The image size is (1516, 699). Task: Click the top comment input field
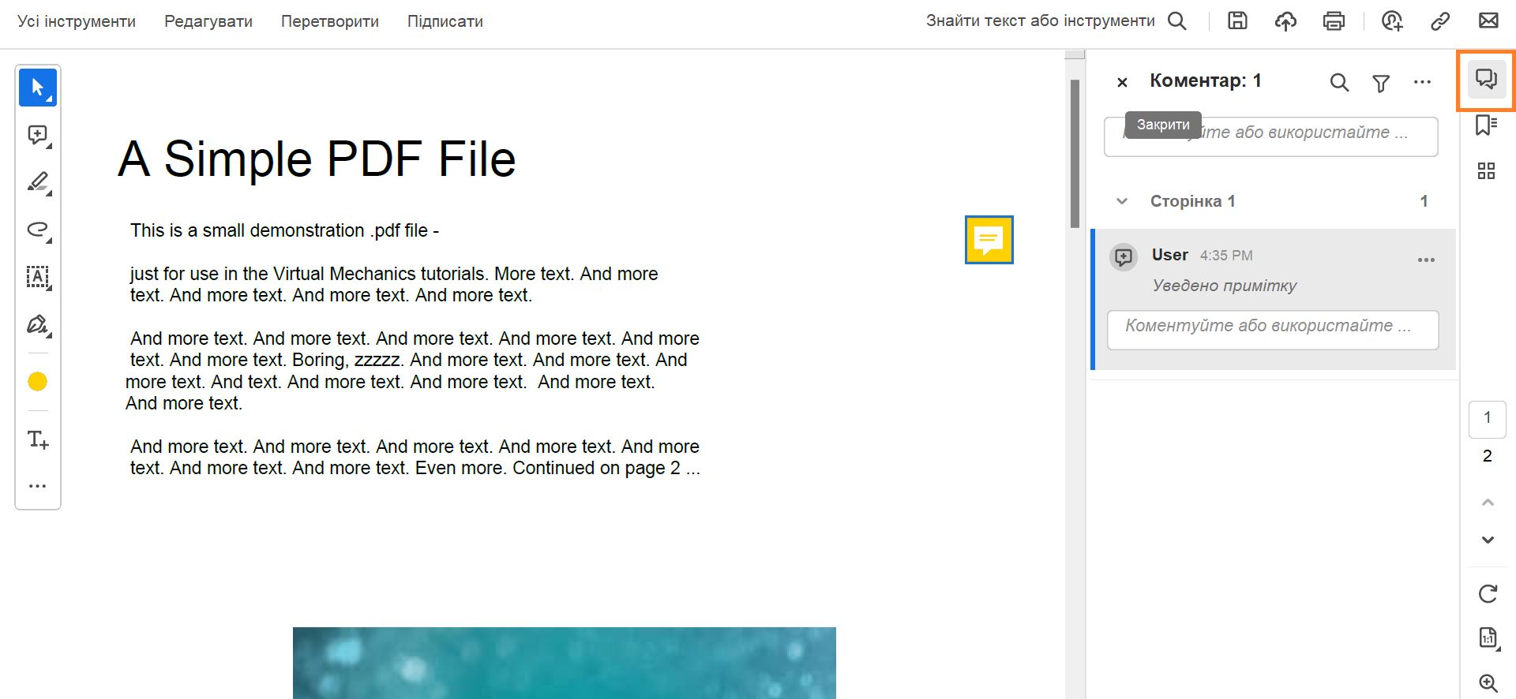pyautogui.click(x=1271, y=137)
